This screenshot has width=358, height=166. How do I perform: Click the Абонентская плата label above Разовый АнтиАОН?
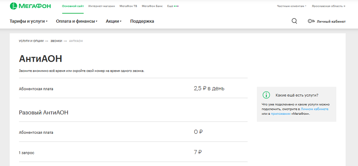[36, 89]
